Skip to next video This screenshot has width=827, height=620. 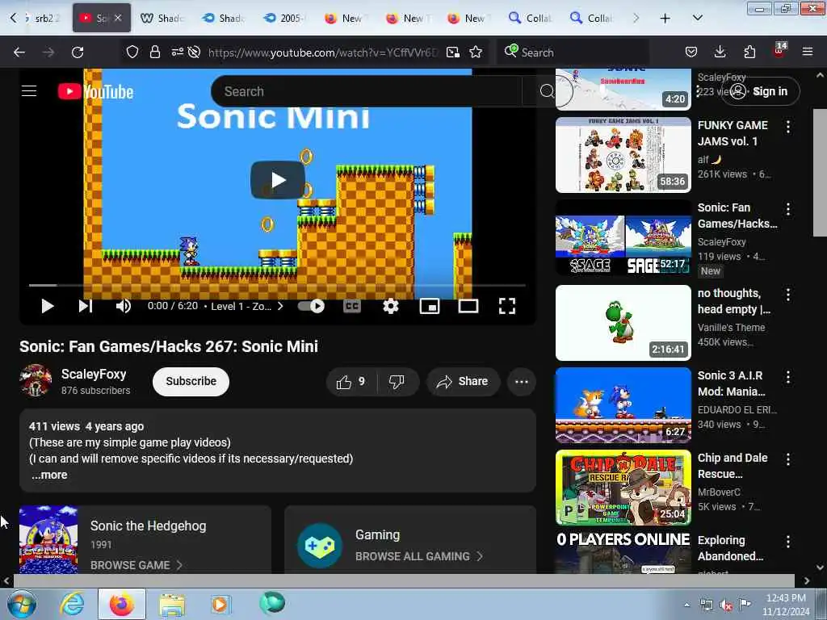86,306
